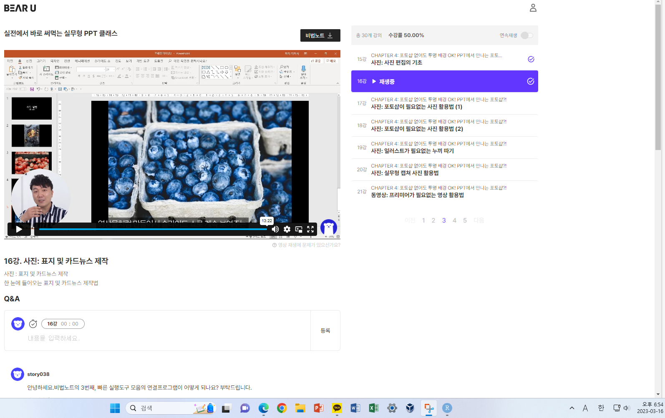Image resolution: width=665 pixels, height=418 pixels.
Task: Seek using the video progress bar
Action: click(x=153, y=229)
